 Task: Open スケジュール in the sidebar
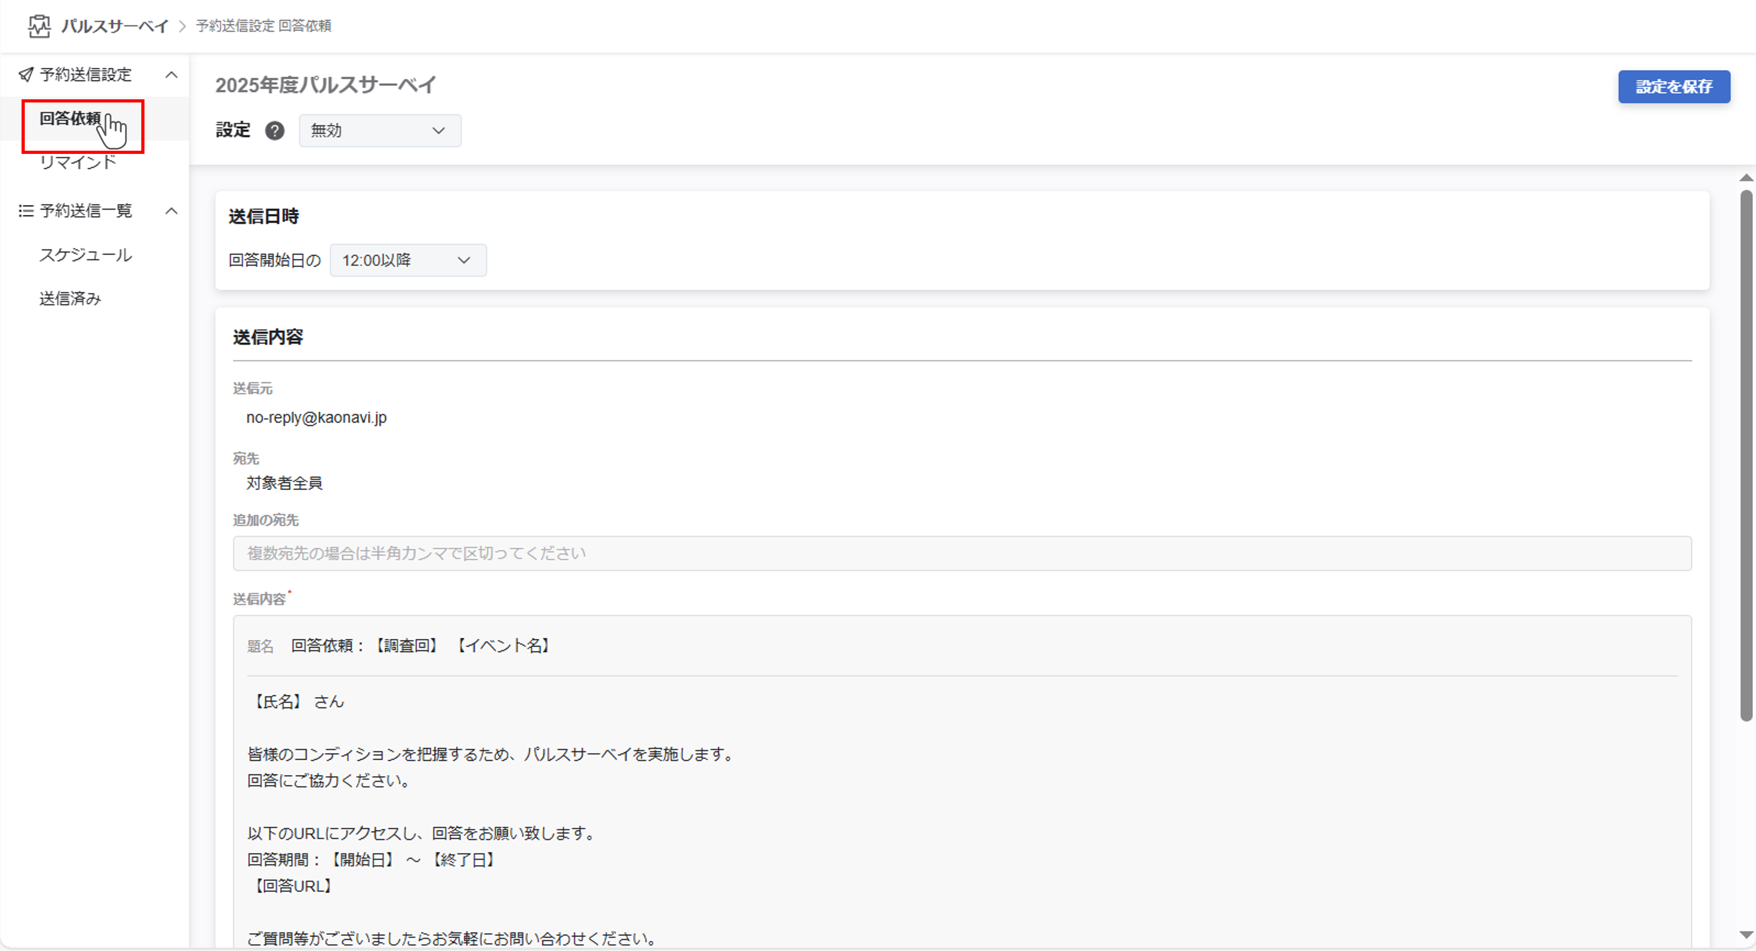[86, 255]
